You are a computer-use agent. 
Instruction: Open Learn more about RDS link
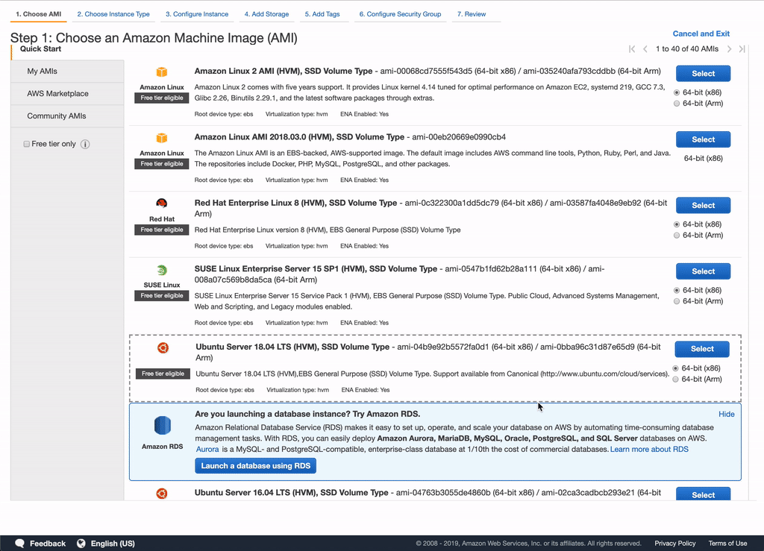tap(649, 450)
